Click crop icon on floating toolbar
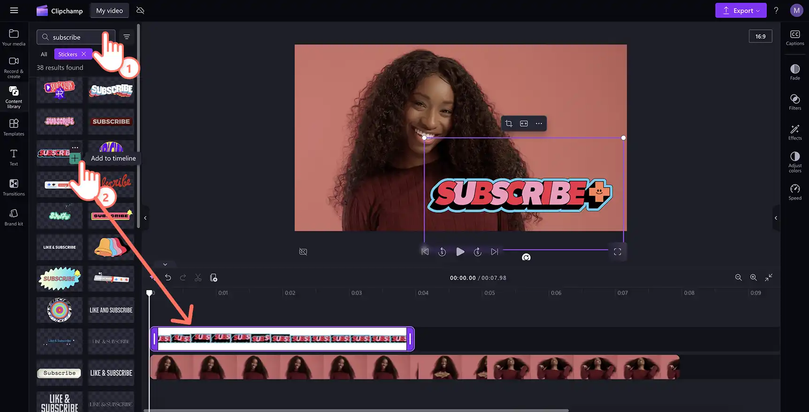The image size is (809, 412). pyautogui.click(x=509, y=123)
